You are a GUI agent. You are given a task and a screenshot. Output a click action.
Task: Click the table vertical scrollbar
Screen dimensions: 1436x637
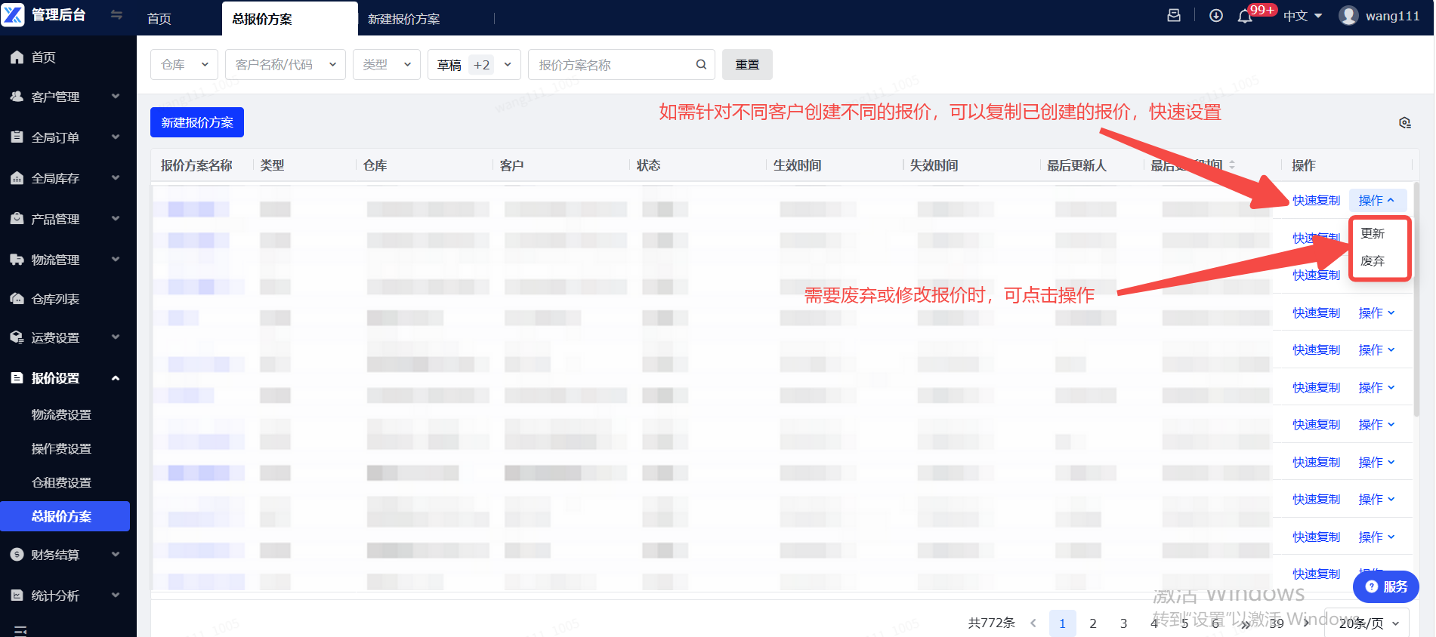click(1416, 298)
